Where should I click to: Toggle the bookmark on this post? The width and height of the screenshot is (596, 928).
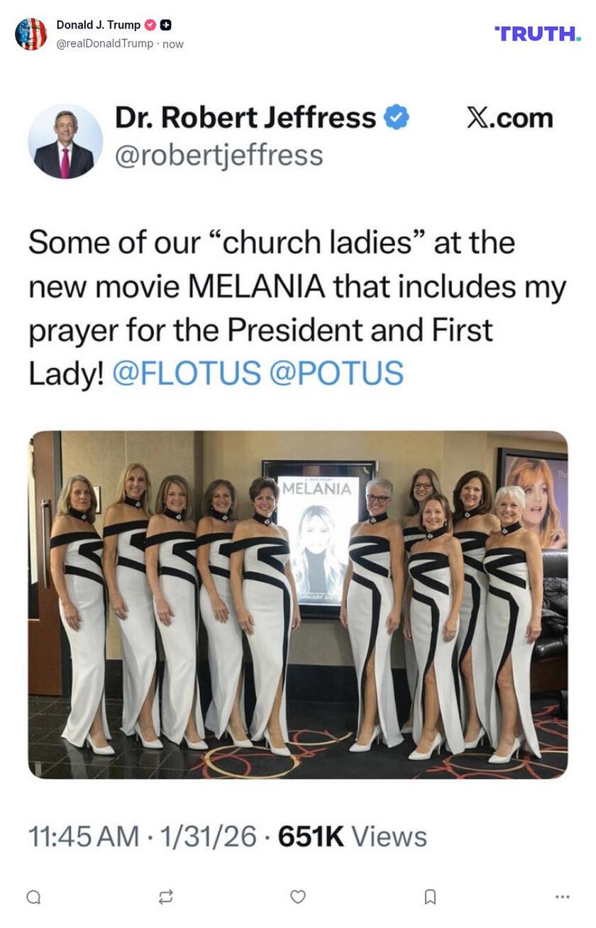pos(431,898)
